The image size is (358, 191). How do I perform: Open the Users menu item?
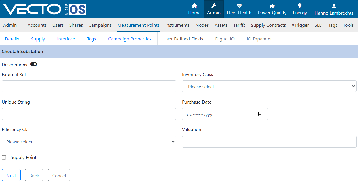(x=58, y=25)
